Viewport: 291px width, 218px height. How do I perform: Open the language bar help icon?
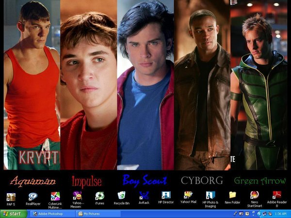click(x=247, y=214)
